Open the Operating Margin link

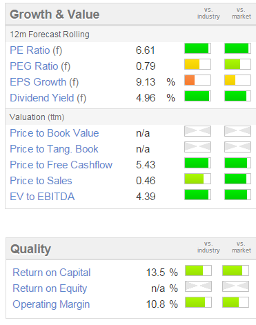coord(51,304)
